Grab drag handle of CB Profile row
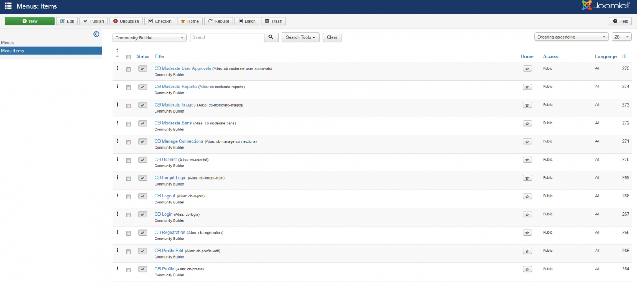 (118, 269)
